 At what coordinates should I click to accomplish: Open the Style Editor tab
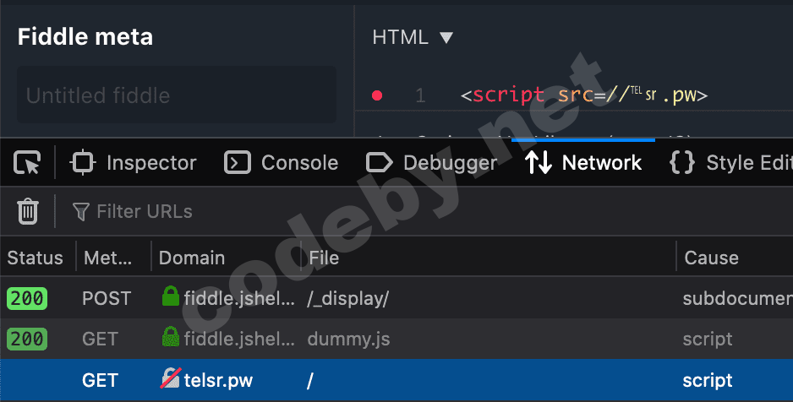[x=730, y=163]
